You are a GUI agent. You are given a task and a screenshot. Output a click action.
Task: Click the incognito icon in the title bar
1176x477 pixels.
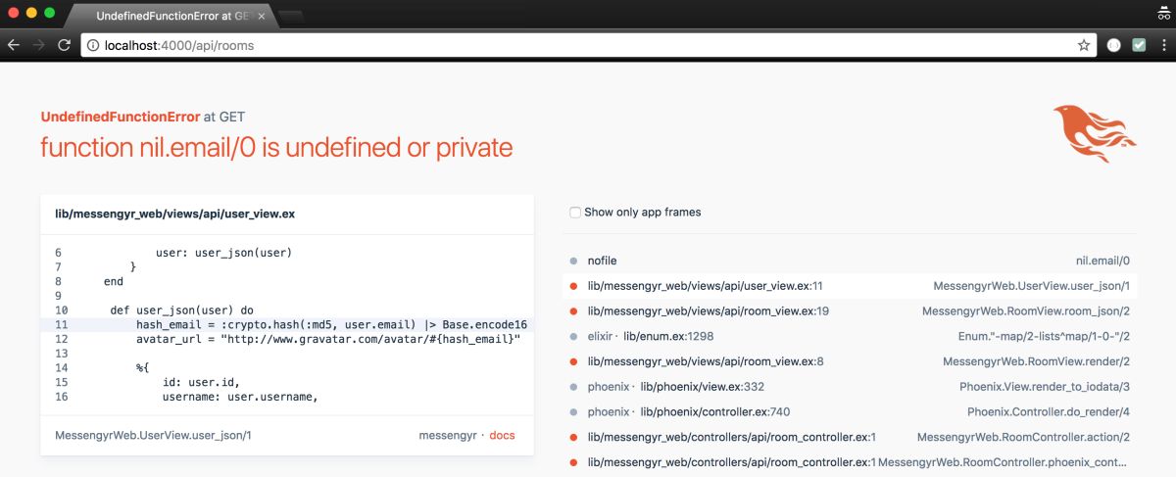[1162, 14]
